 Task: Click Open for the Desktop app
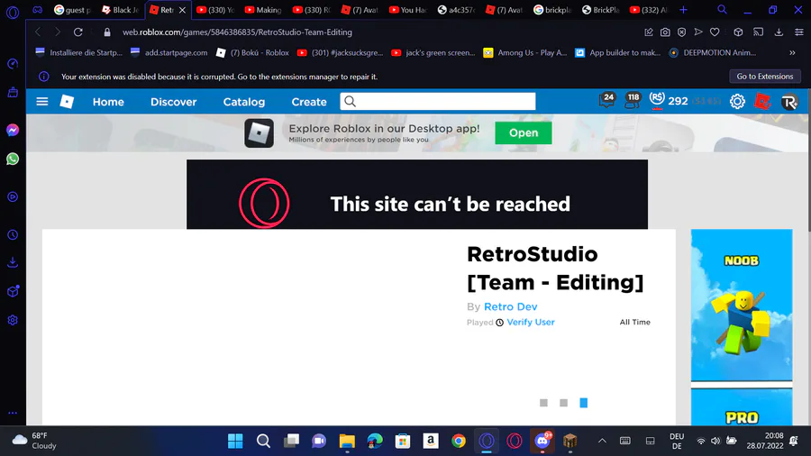tap(523, 132)
